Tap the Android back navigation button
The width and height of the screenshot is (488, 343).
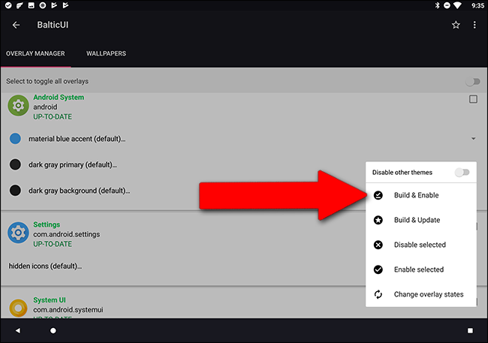18,330
